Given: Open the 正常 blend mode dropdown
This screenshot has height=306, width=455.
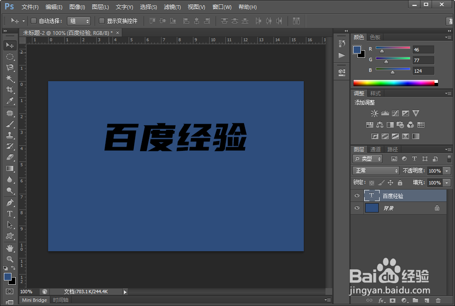Looking at the screenshot, I should (x=376, y=171).
